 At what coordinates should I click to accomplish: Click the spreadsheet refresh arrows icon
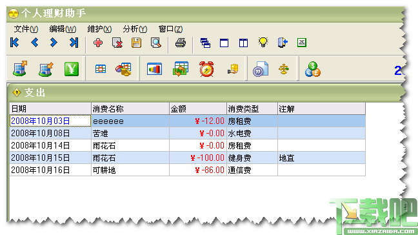click(x=181, y=69)
